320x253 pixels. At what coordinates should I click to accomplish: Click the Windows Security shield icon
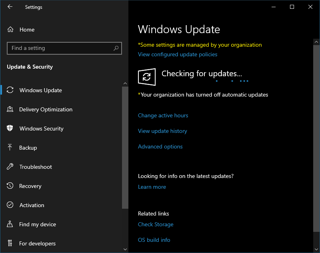point(10,128)
